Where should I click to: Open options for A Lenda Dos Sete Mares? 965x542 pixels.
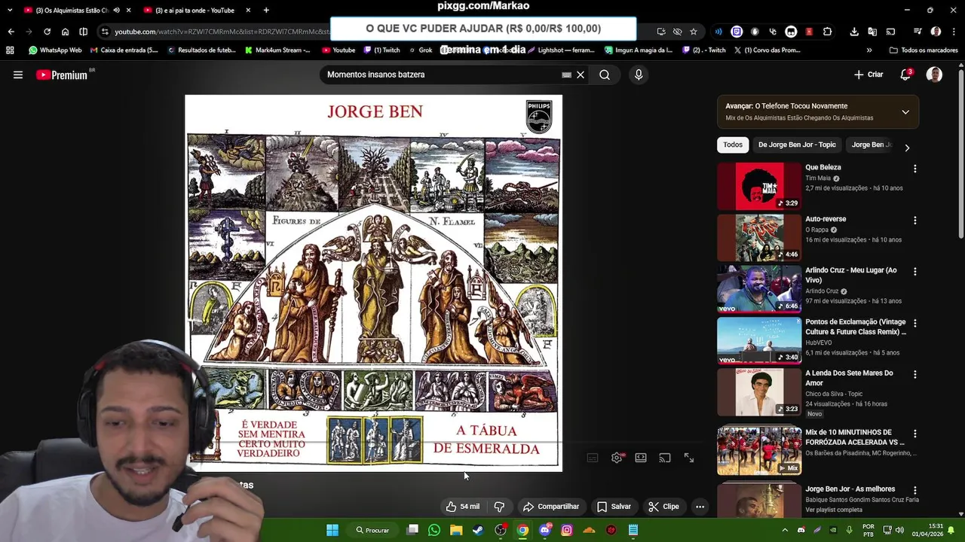point(914,374)
